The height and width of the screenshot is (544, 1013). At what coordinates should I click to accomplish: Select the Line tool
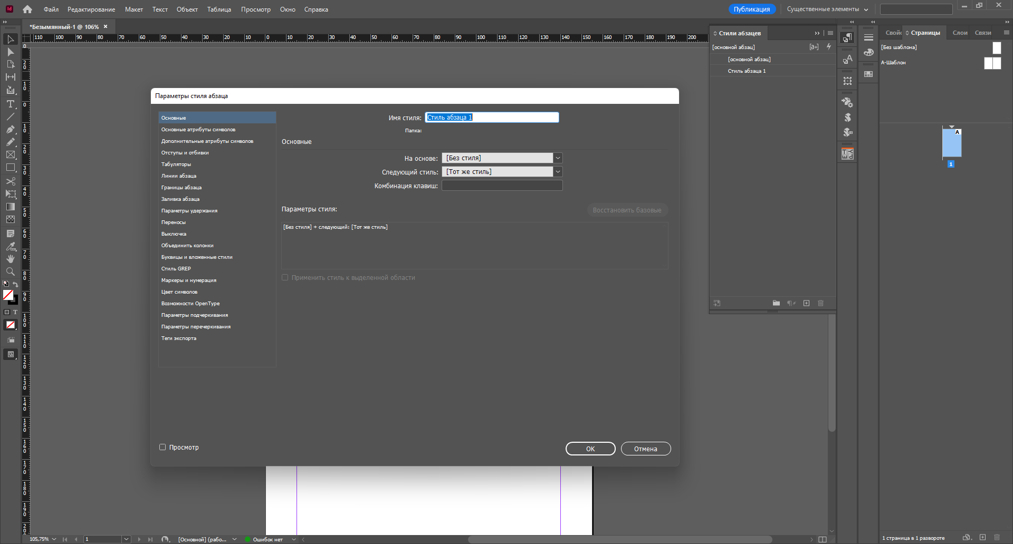11,116
